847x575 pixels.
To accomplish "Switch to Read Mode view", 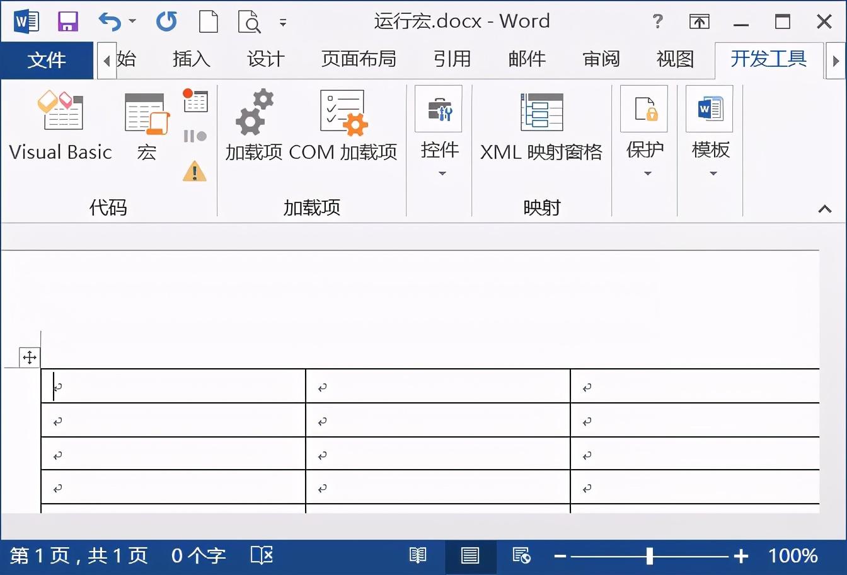I will click(x=418, y=555).
